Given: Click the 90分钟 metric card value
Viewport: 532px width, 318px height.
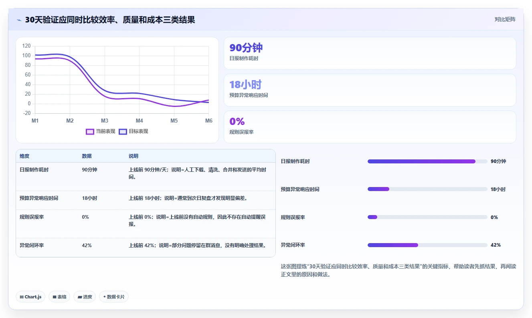Looking at the screenshot, I should point(246,48).
